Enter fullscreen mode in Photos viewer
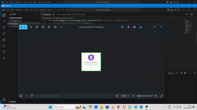Screen dimensions: 197x110 [162, 96]
